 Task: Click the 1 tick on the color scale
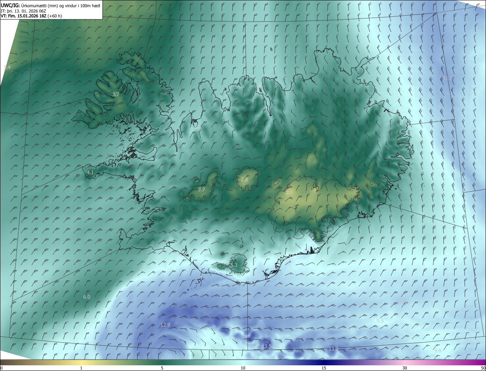pyautogui.click(x=81, y=368)
